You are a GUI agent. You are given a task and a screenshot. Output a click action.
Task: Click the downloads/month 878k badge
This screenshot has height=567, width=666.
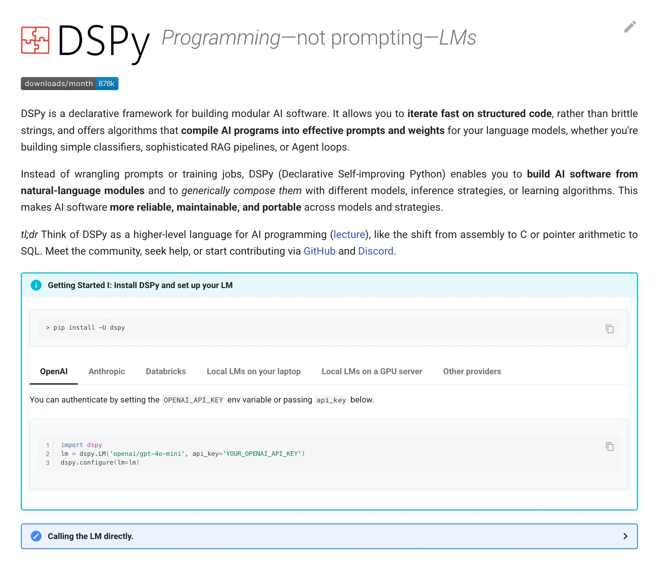[x=69, y=84]
